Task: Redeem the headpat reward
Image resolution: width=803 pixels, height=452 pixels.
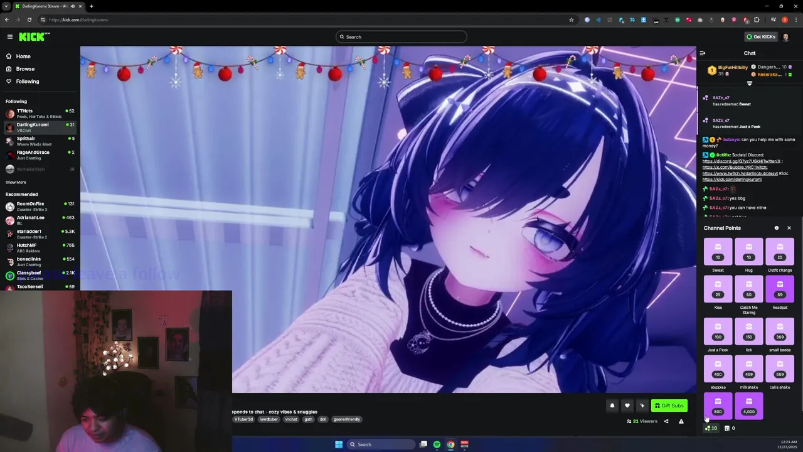Action: pos(780,289)
